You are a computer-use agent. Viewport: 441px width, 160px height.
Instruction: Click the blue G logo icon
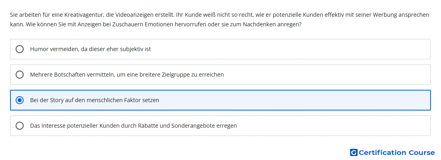click(x=354, y=152)
